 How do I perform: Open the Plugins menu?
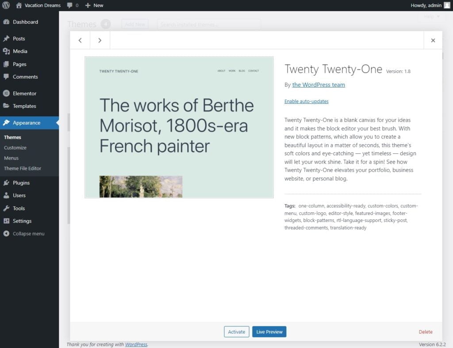pyautogui.click(x=21, y=183)
